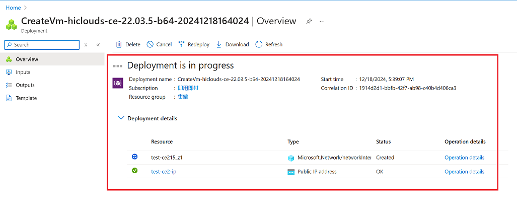This screenshot has width=517, height=222.
Task: Click the Deployment name value text
Action: (x=239, y=79)
